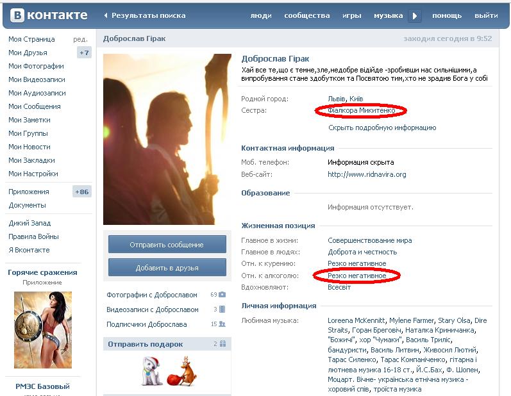Screen dimensions: 511x396
Task: Open Мои Группы
Action: tap(28, 133)
